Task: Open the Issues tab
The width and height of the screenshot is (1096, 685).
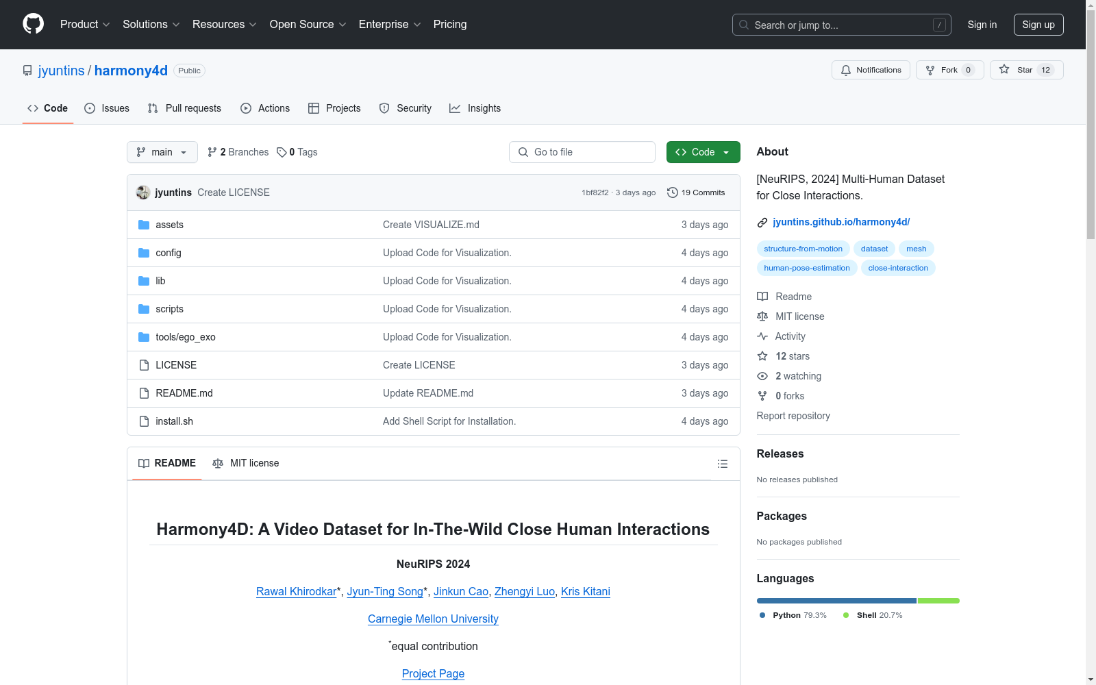Action: click(107, 108)
